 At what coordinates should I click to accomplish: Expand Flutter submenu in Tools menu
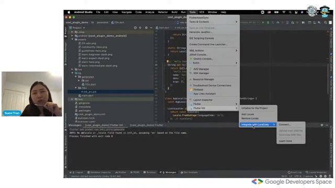[x=213, y=104]
